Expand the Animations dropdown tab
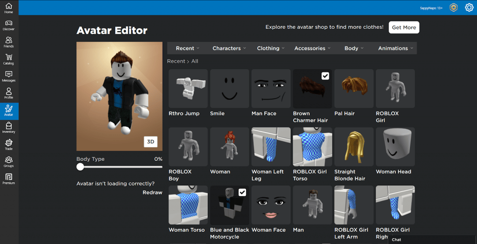 [395, 48]
